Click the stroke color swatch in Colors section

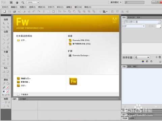(8, 87)
